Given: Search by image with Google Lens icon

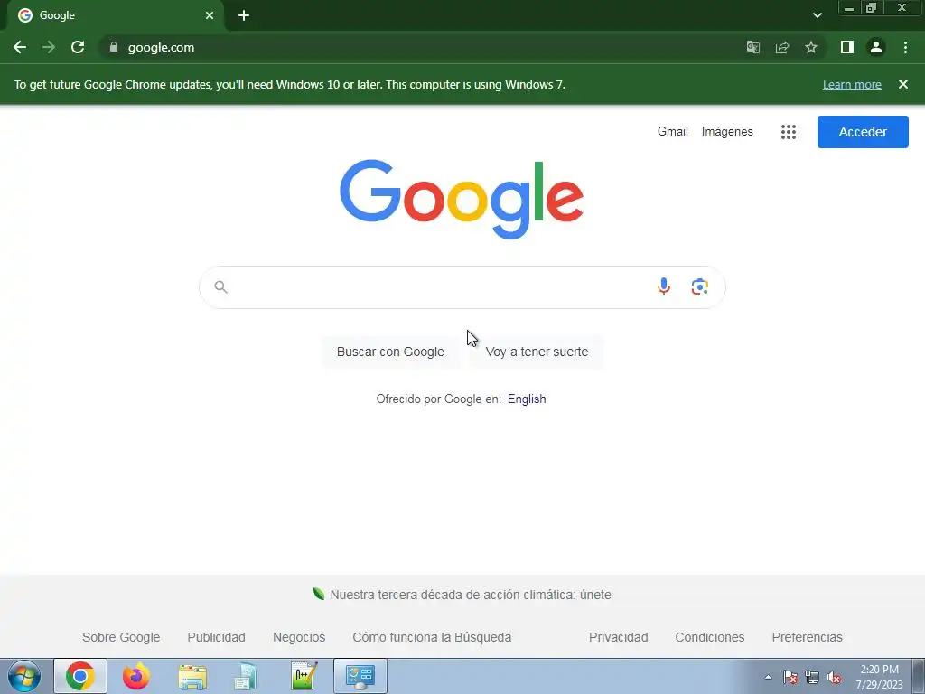Looking at the screenshot, I should click(x=700, y=286).
